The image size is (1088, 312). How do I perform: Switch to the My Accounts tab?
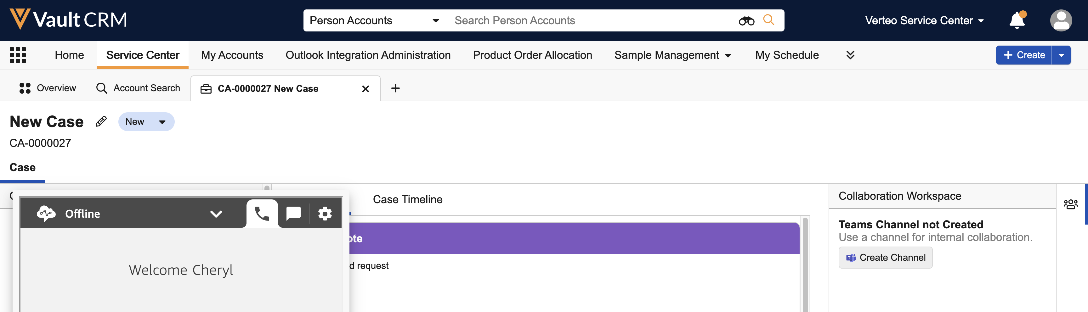click(x=232, y=55)
